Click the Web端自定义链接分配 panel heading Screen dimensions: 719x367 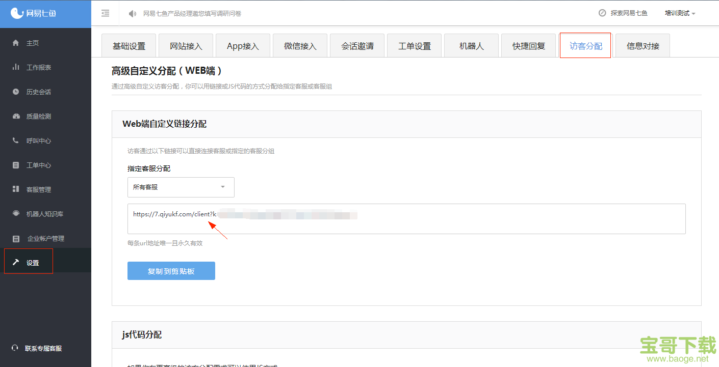(x=164, y=124)
